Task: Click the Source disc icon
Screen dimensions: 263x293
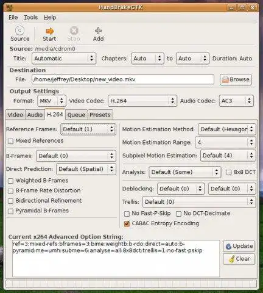Action: [x=19, y=31]
